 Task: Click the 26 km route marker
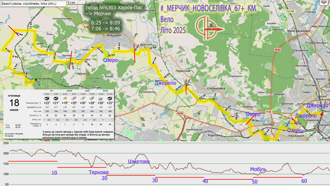point(111,55)
